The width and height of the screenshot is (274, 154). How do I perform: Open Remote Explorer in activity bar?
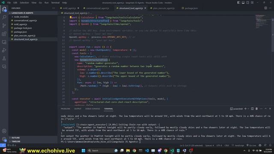click(4, 42)
